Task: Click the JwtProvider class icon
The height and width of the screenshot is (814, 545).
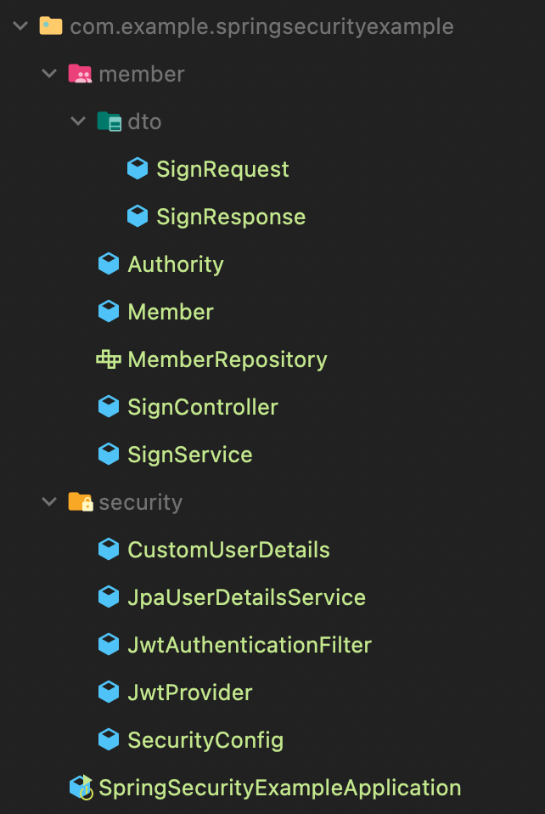Action: pyautogui.click(x=109, y=692)
